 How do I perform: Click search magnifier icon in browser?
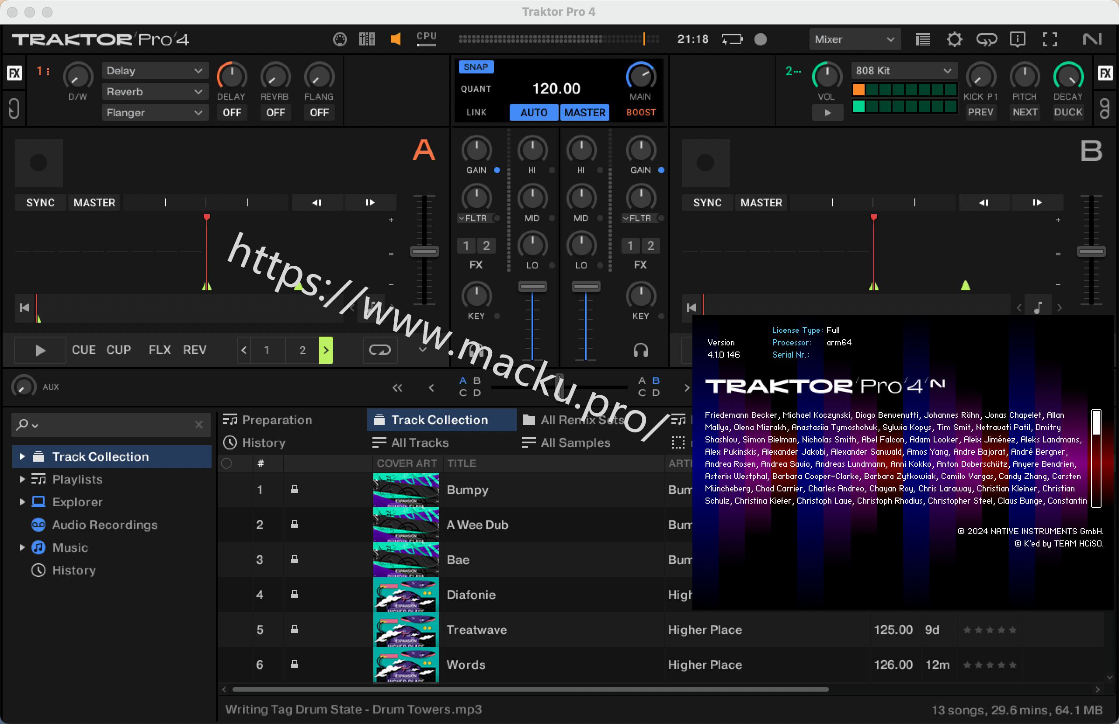pos(21,425)
